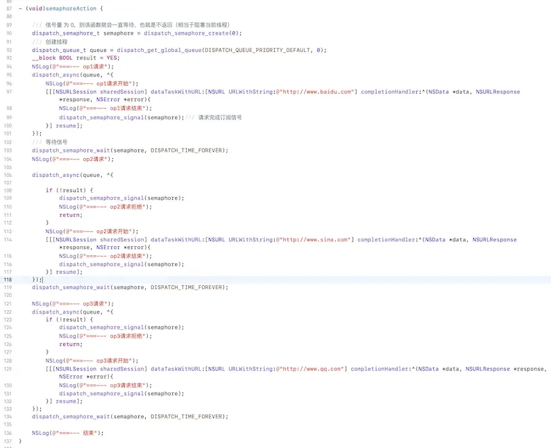The height and width of the screenshot is (448, 551).
Task: Click the http://www.qq.com URL string
Action: click(311, 369)
